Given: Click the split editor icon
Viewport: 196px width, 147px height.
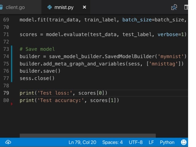Looking at the screenshot, I should pyautogui.click(x=186, y=7).
